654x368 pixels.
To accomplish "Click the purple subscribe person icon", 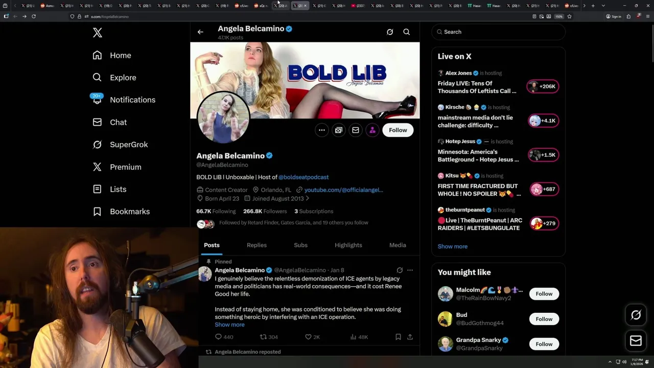I will click(x=372, y=130).
